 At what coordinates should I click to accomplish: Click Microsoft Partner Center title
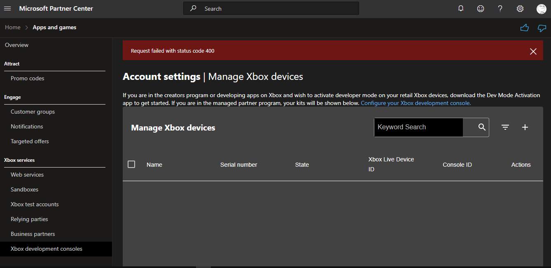(x=56, y=8)
